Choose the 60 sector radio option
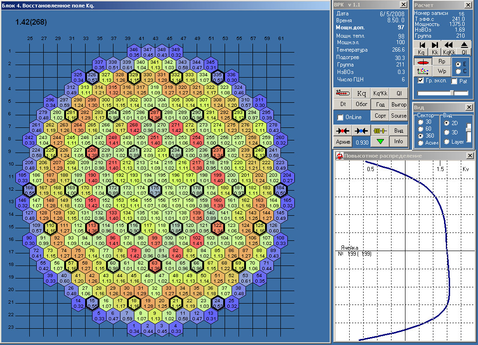This screenshot has width=478, height=345. pyautogui.click(x=421, y=129)
